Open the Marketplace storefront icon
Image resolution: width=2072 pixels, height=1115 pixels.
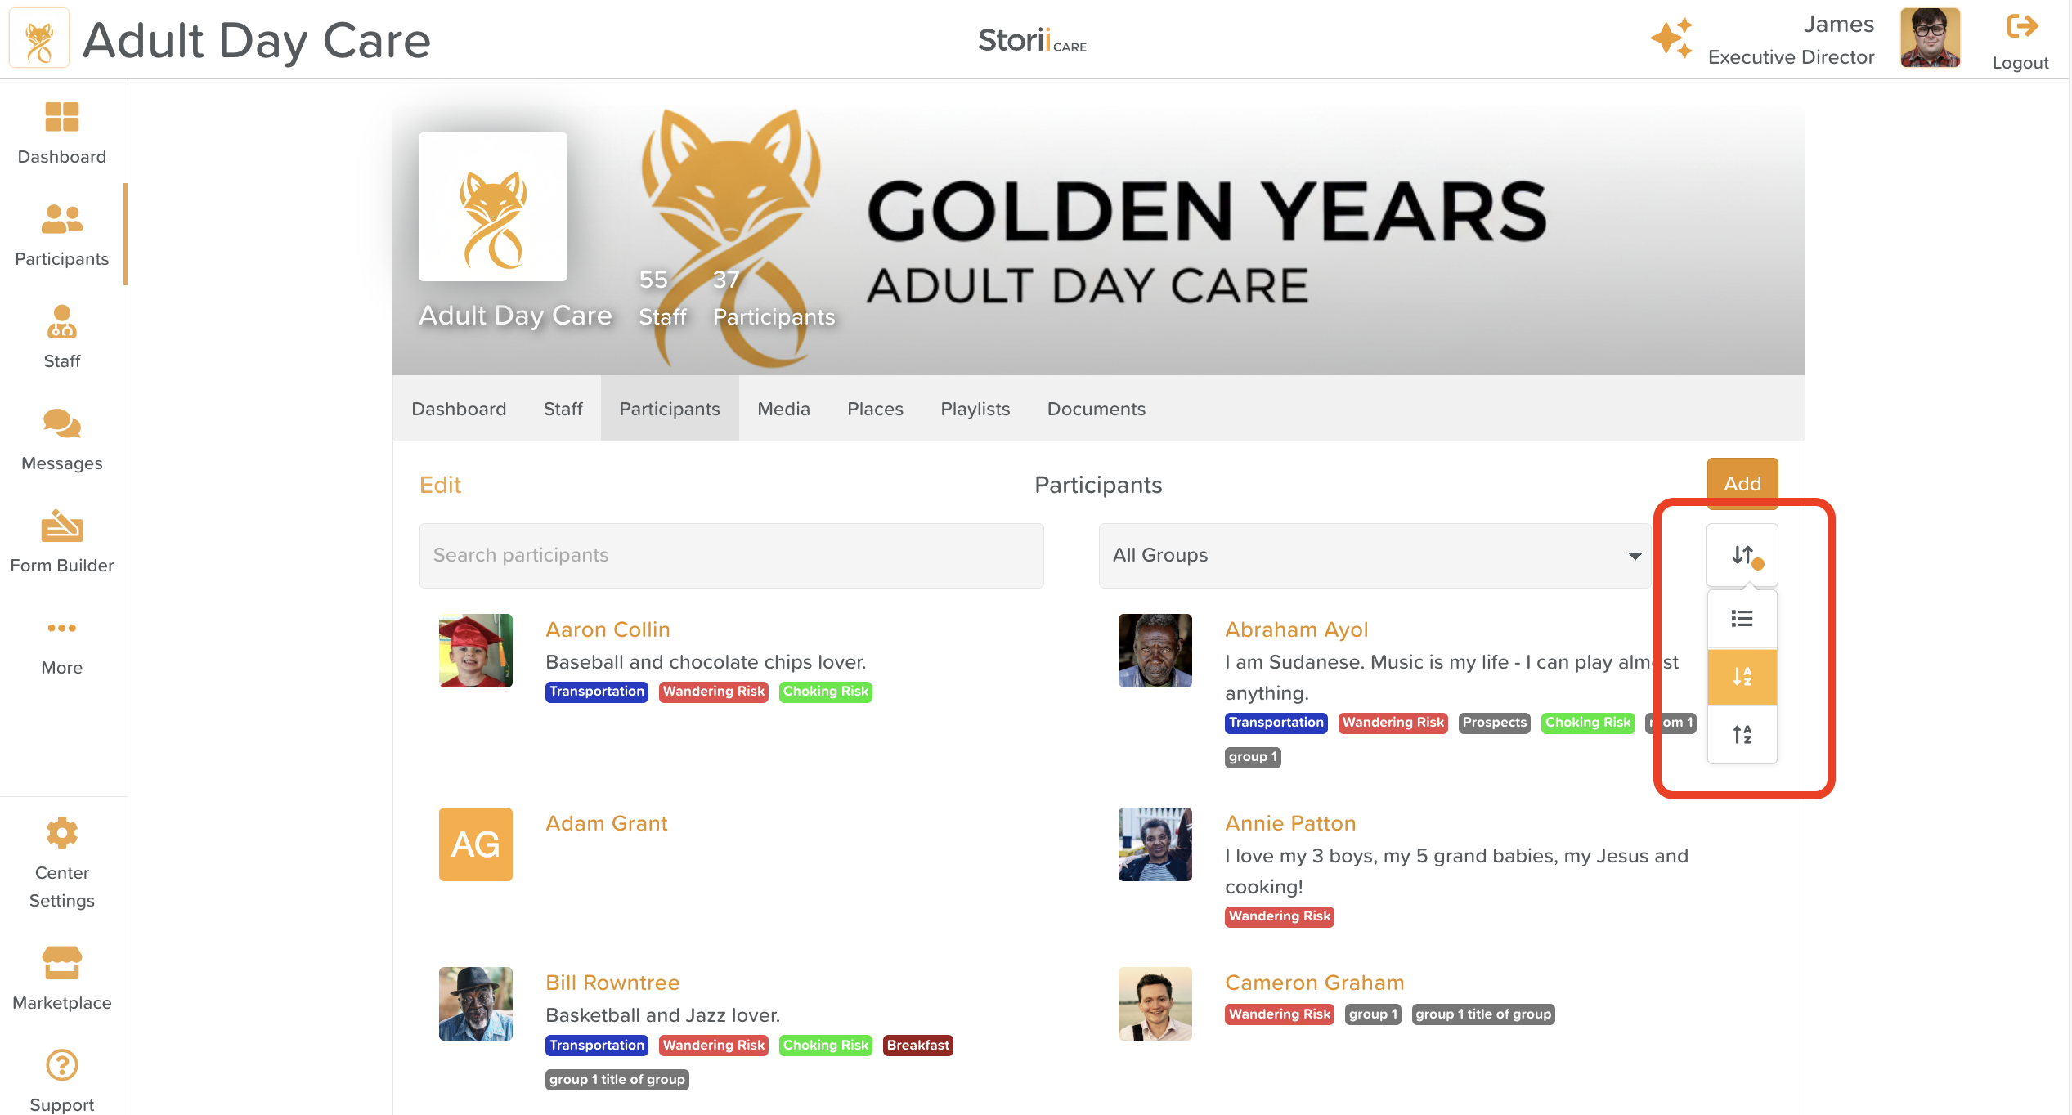click(61, 963)
